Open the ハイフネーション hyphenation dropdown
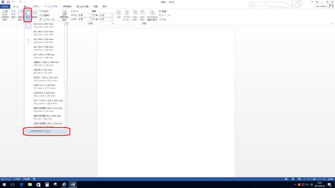 [x=48, y=19]
